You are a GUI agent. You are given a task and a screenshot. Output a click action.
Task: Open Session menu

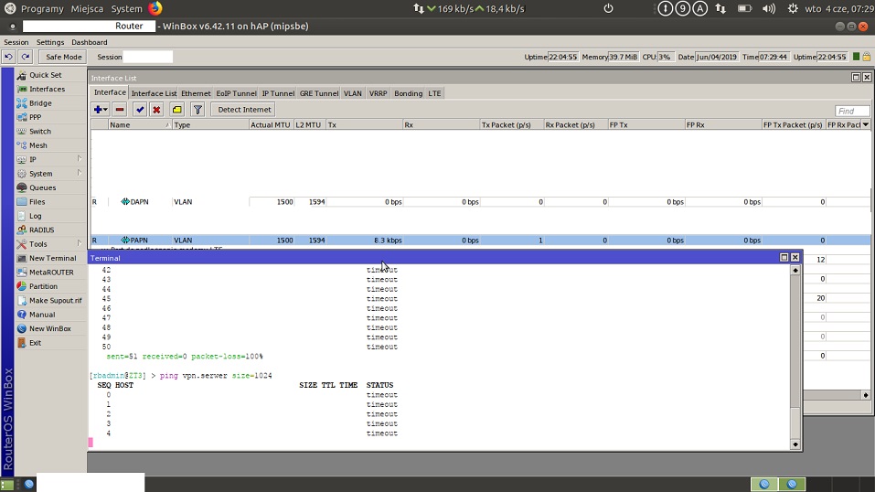[x=16, y=42]
